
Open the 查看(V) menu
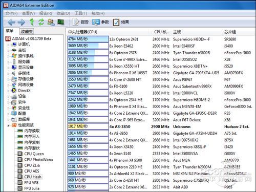29,13
